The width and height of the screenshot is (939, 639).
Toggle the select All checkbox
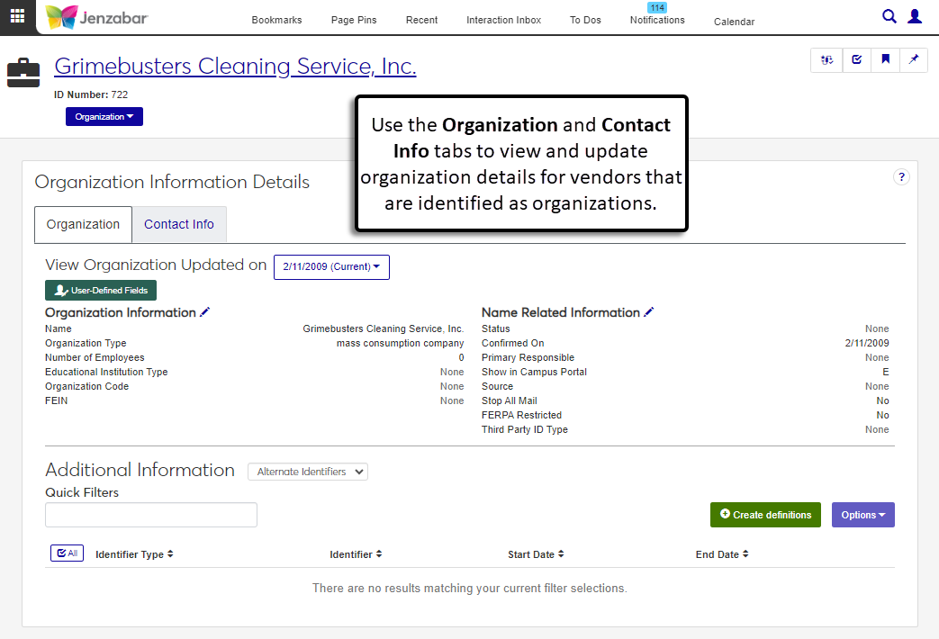(67, 553)
